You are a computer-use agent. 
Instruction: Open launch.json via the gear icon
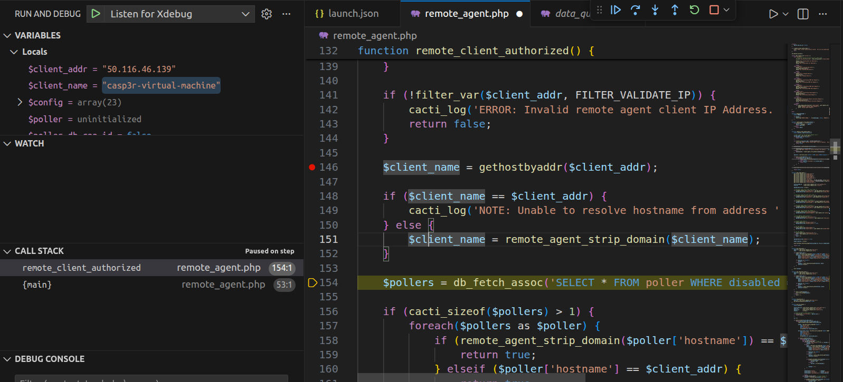point(267,14)
